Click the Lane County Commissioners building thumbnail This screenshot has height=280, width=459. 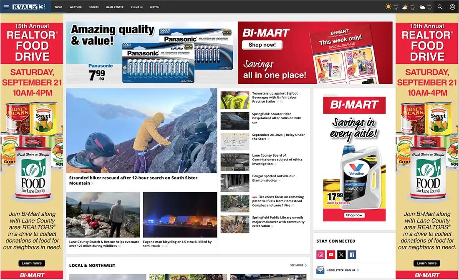235,162
